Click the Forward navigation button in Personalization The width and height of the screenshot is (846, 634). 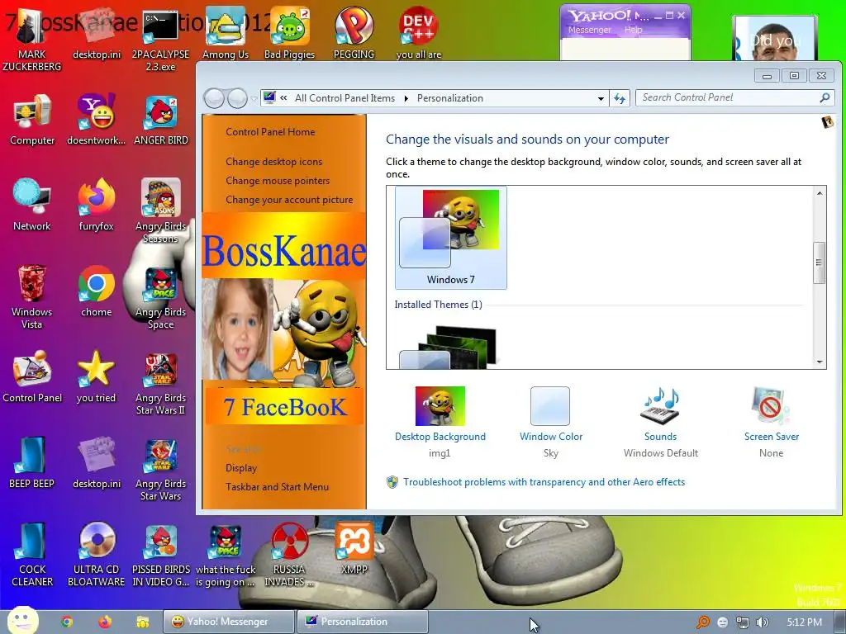pos(237,99)
